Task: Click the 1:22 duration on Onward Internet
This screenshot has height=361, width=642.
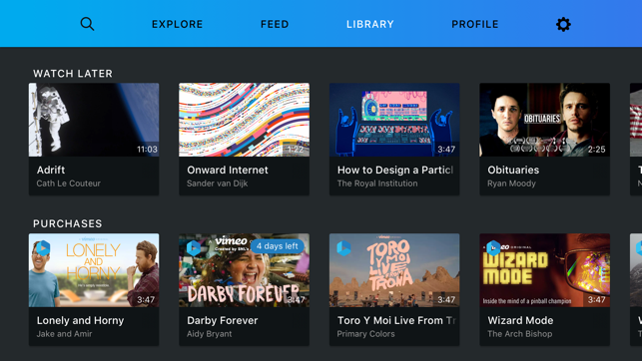Action: tap(296, 150)
